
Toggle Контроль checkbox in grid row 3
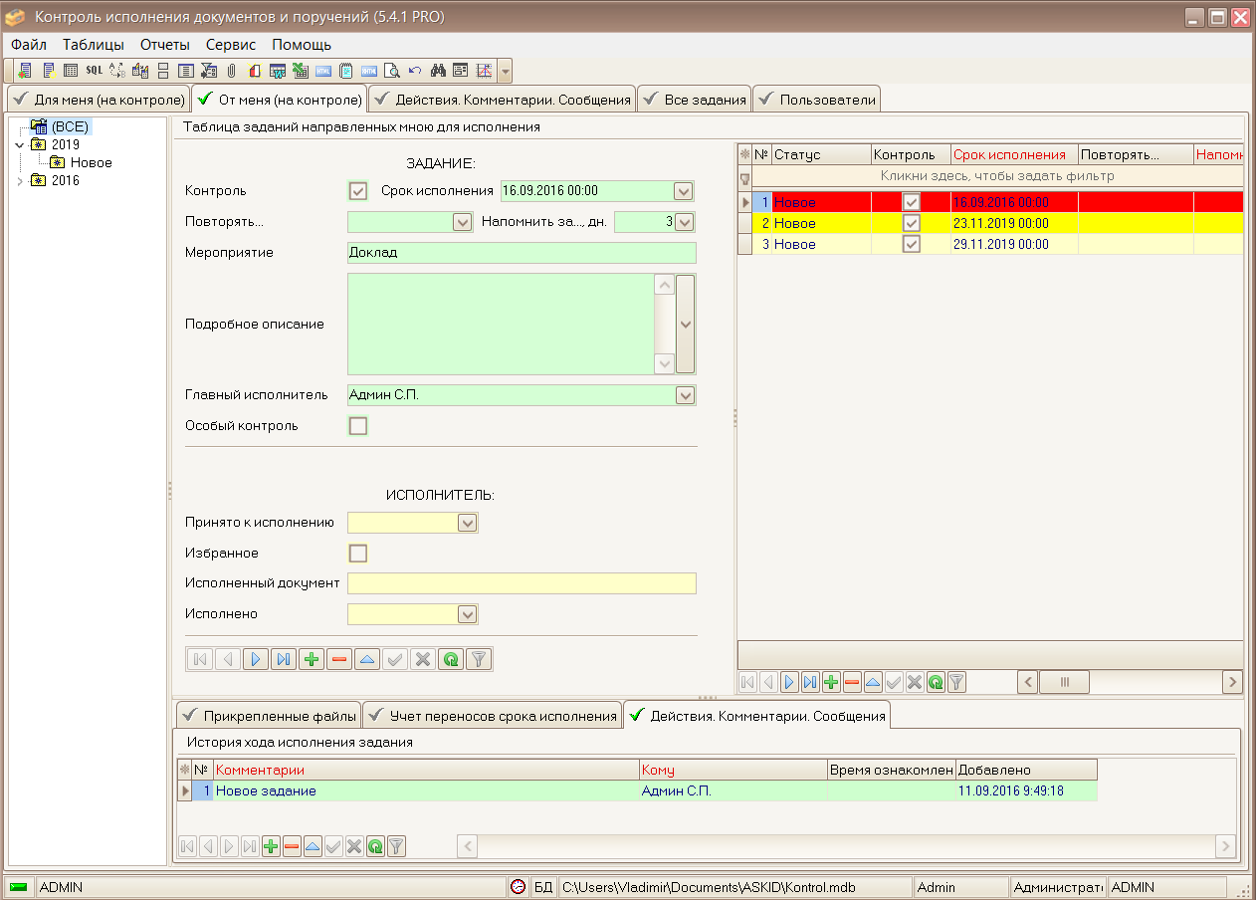coord(911,244)
